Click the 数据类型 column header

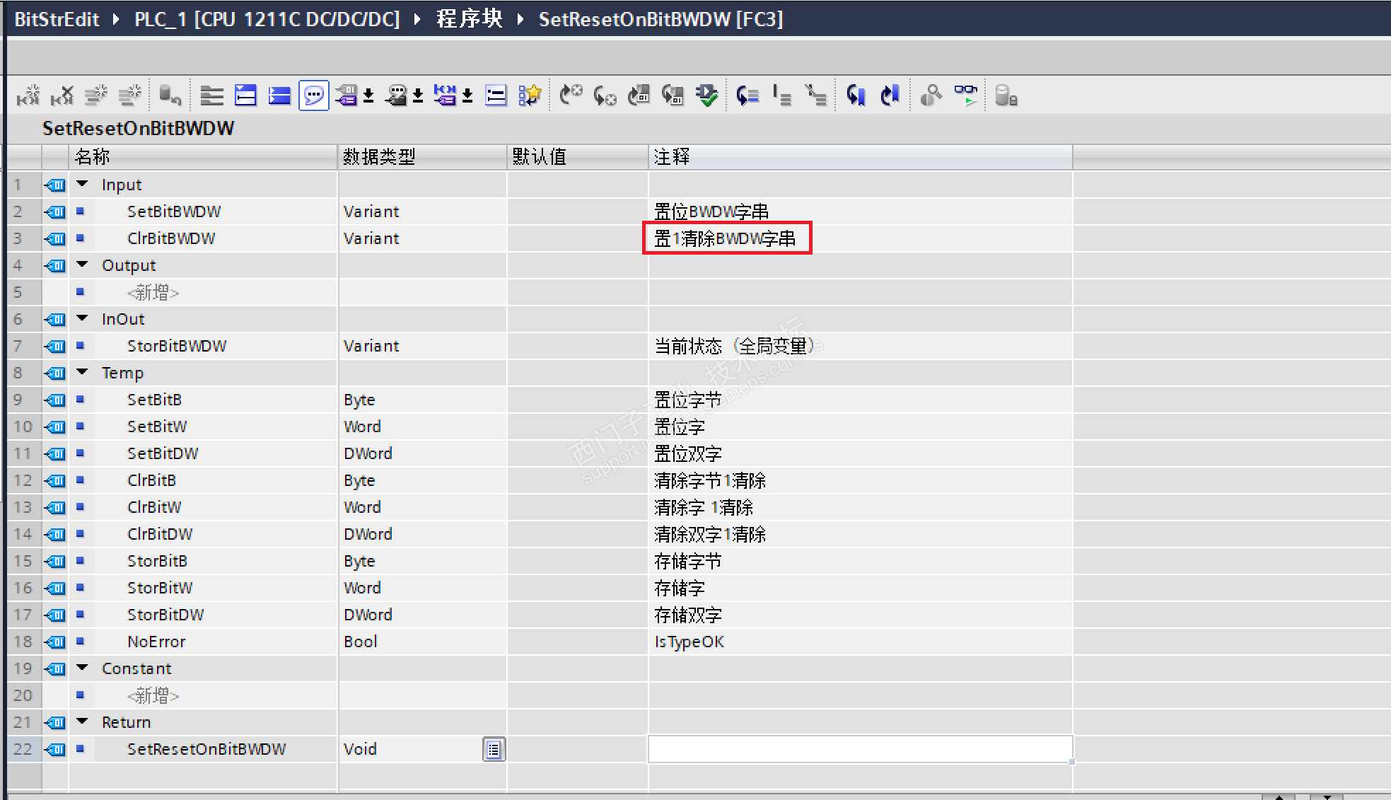point(379,156)
